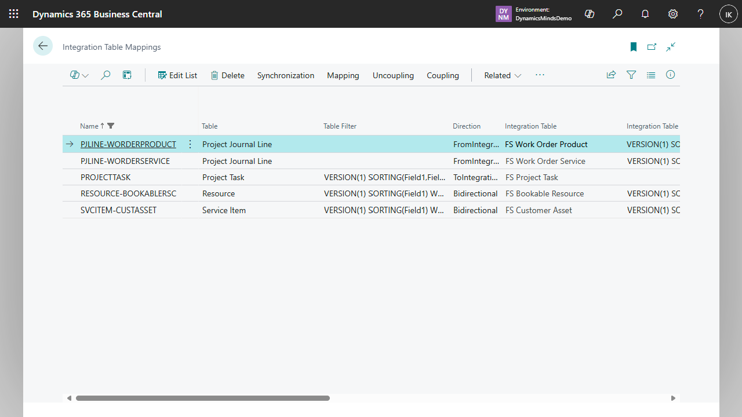Click FS Project Task cell
The width and height of the screenshot is (742, 417).
[x=532, y=177]
